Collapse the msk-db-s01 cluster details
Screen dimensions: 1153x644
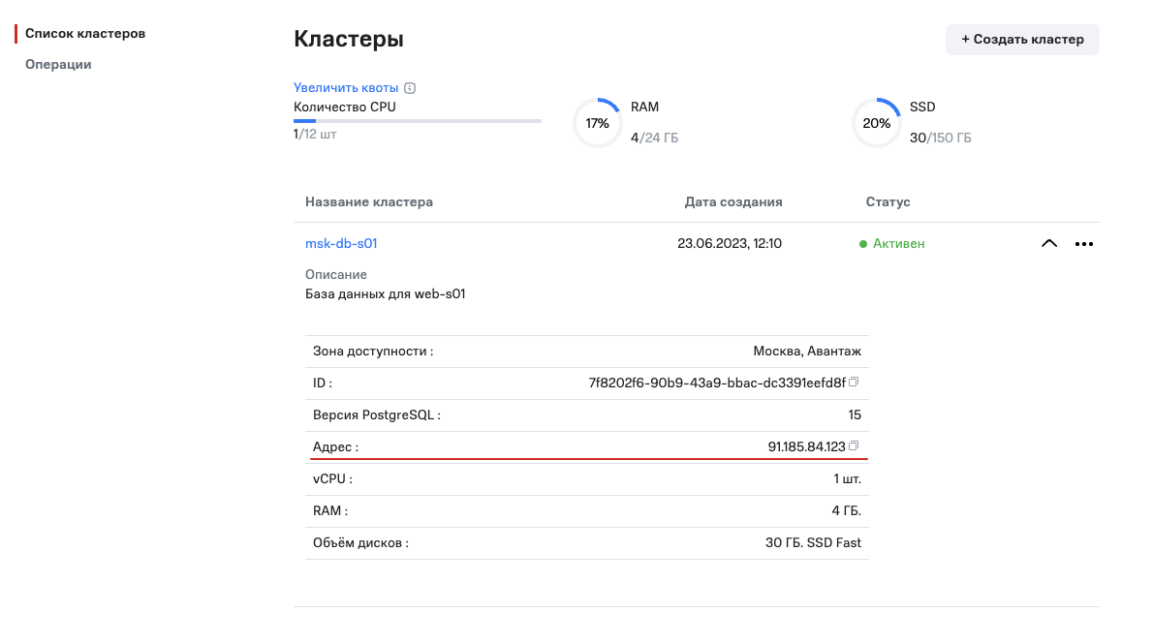(1048, 244)
